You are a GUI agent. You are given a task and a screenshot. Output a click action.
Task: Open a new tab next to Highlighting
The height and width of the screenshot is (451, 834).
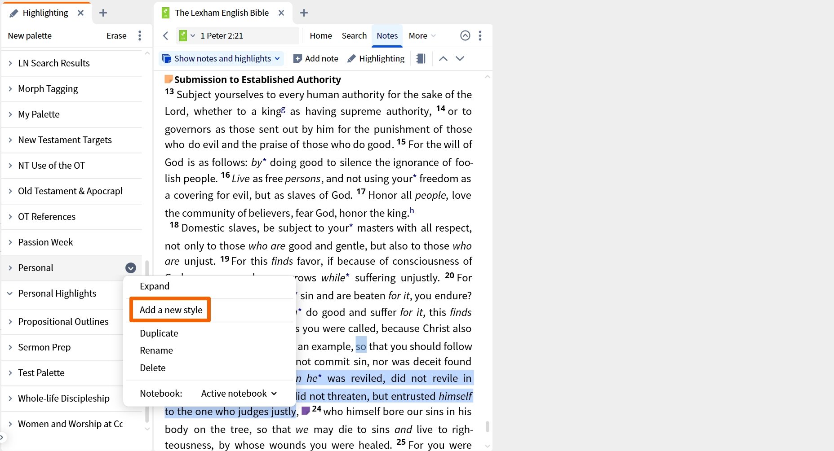pos(103,13)
